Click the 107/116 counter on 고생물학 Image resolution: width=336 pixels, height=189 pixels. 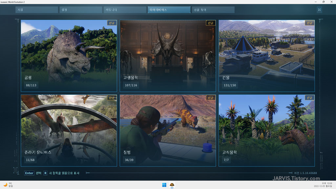pos(131,85)
